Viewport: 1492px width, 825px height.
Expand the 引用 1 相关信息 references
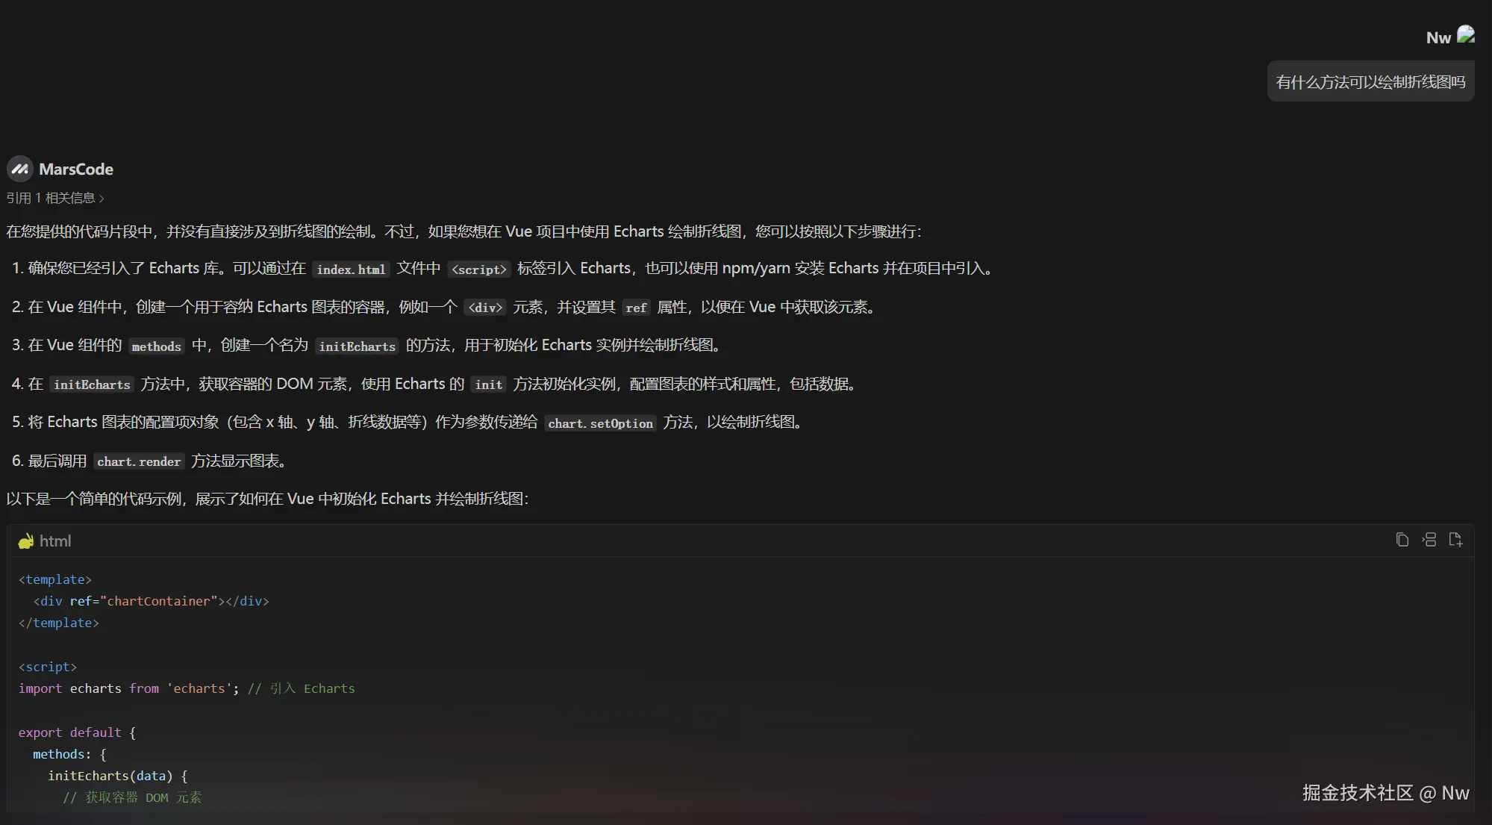click(51, 198)
